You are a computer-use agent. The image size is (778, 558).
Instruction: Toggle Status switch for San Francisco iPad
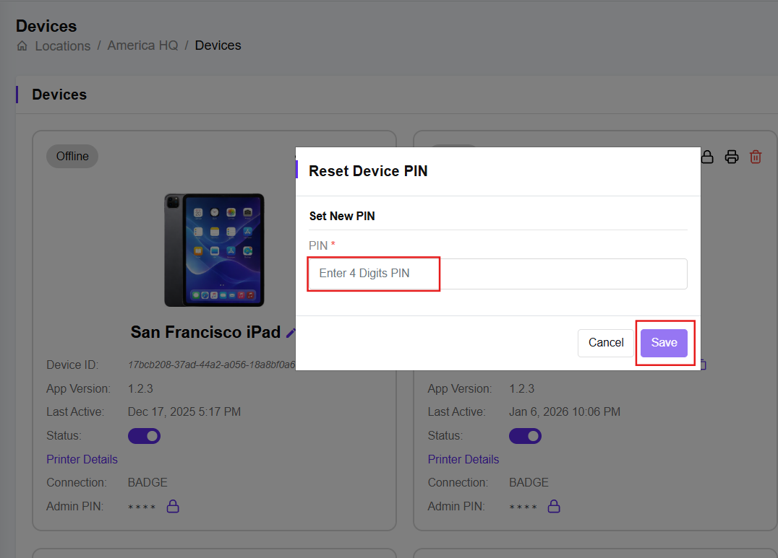pos(145,436)
